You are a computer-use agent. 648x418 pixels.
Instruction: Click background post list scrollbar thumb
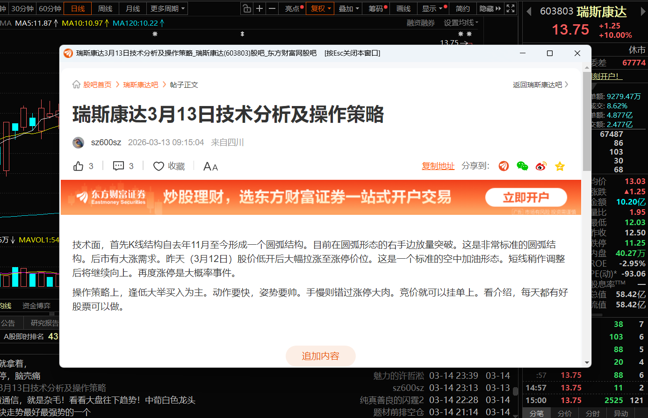(x=515, y=391)
